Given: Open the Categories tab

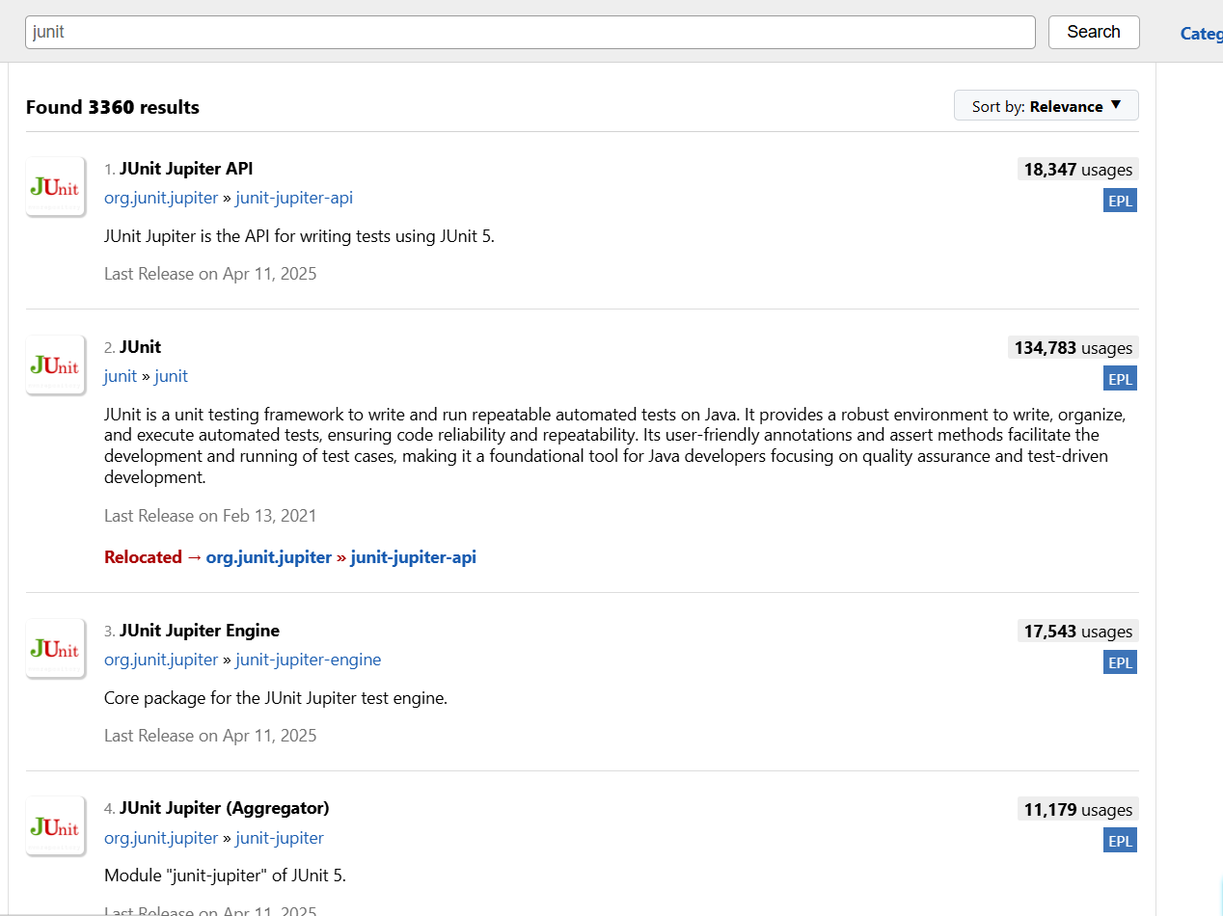Looking at the screenshot, I should point(1201,34).
